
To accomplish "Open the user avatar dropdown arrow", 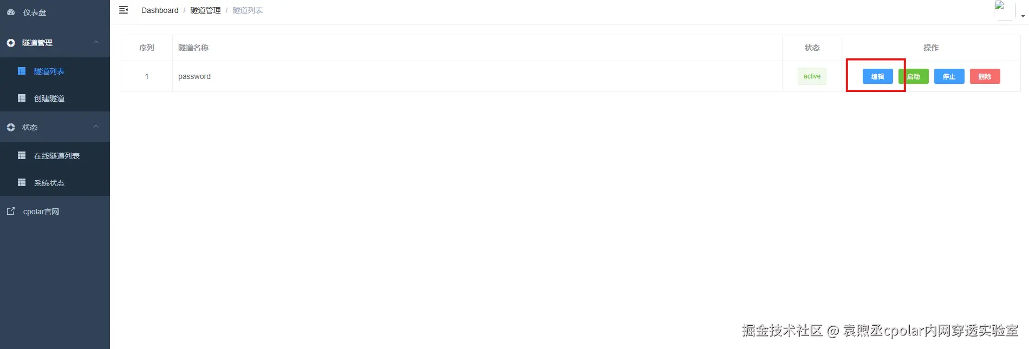I will (x=1023, y=16).
